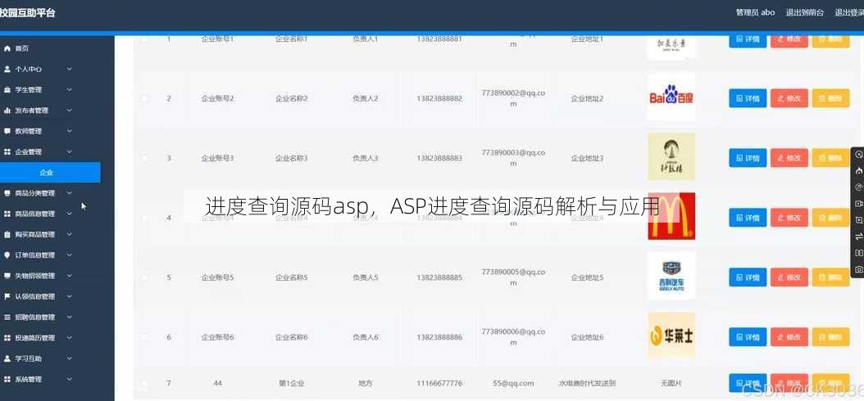The height and width of the screenshot is (401, 864).
Task: Click cell 企业账号5
Action: pos(218,277)
